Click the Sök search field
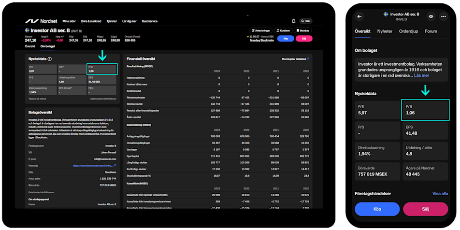This screenshot has height=230, width=460. coord(305,21)
